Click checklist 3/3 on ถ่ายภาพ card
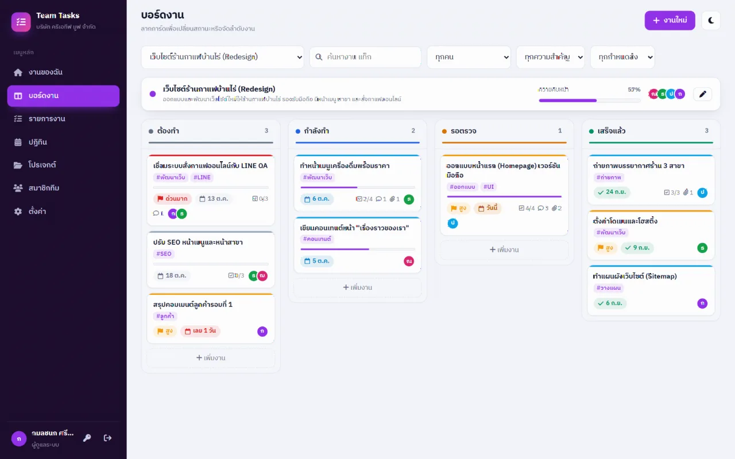The width and height of the screenshot is (735, 459). tap(672, 193)
